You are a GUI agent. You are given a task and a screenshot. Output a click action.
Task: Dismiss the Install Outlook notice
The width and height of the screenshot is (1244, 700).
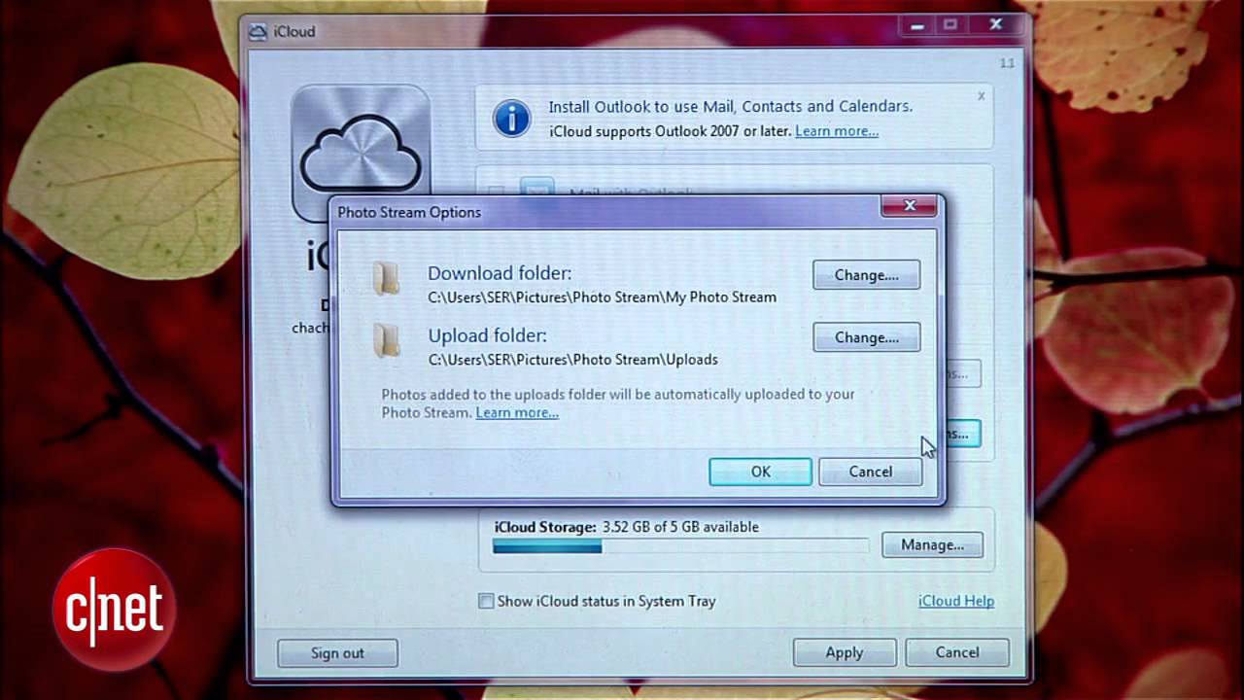pos(981,96)
